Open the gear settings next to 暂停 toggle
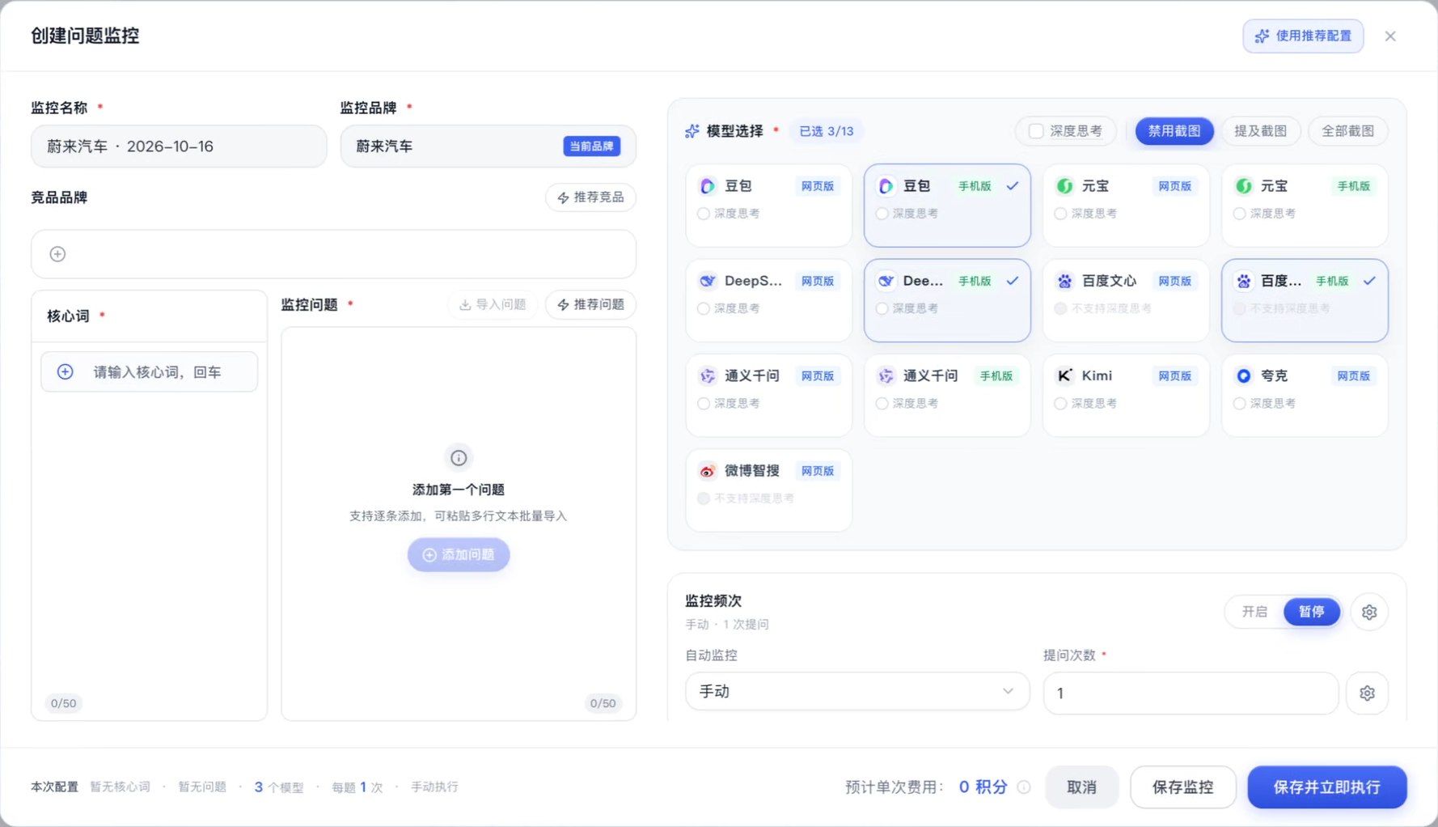This screenshot has height=827, width=1438. tap(1368, 612)
